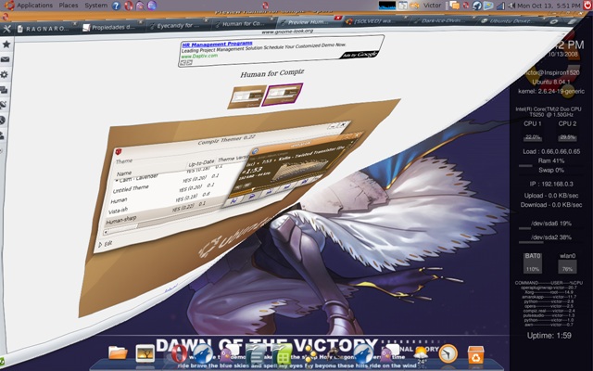The width and height of the screenshot is (593, 371).
Task: Click the volume speaker icon in the tray
Action: coord(511,6)
